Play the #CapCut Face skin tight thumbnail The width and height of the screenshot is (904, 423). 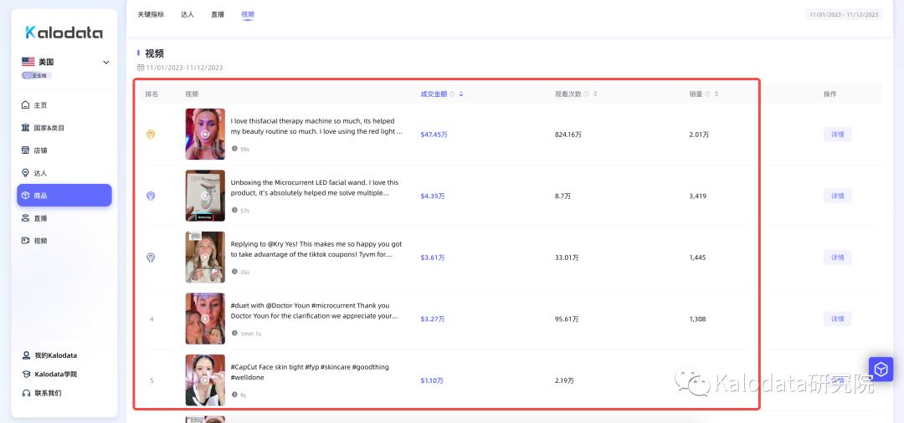coord(205,380)
